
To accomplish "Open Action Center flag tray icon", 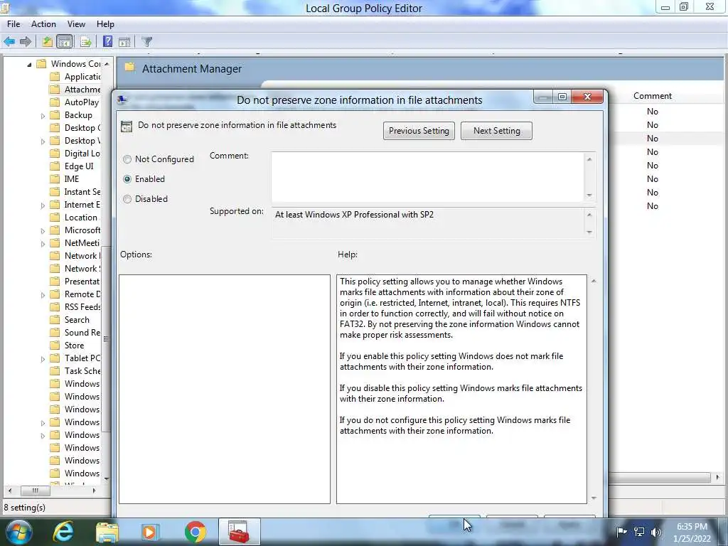I will click(621, 532).
